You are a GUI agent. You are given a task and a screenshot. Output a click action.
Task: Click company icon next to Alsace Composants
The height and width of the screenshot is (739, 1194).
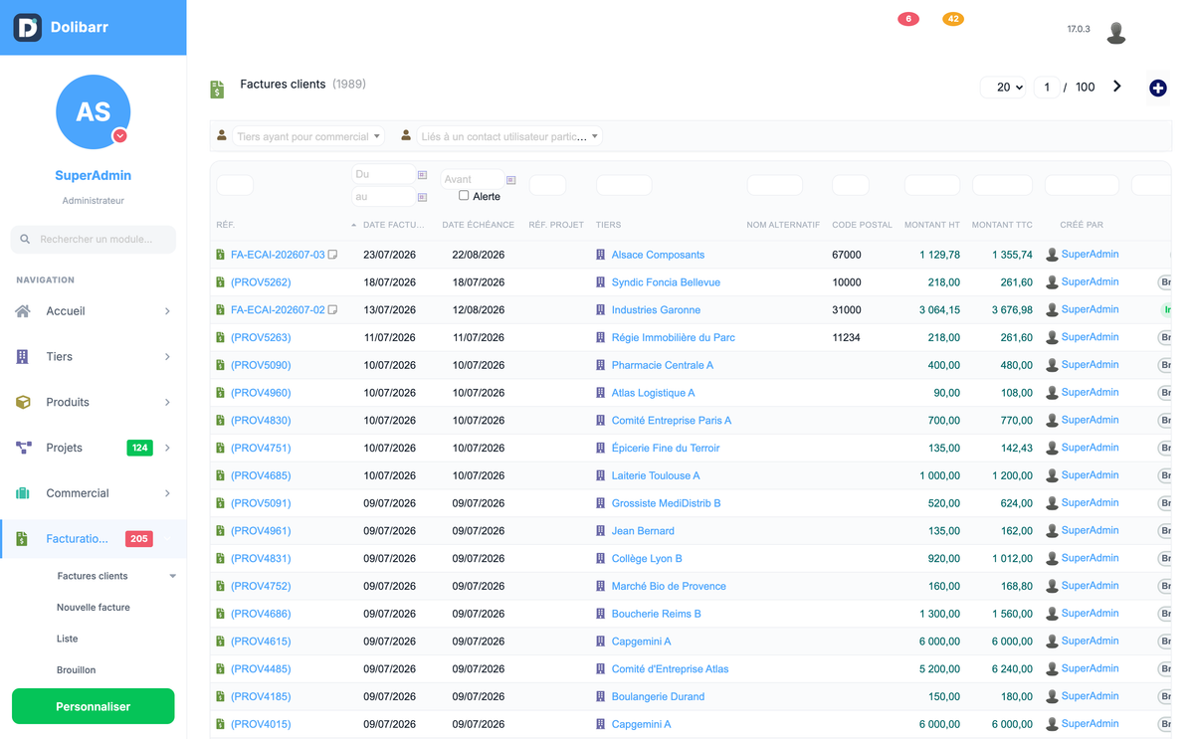pyautogui.click(x=600, y=255)
